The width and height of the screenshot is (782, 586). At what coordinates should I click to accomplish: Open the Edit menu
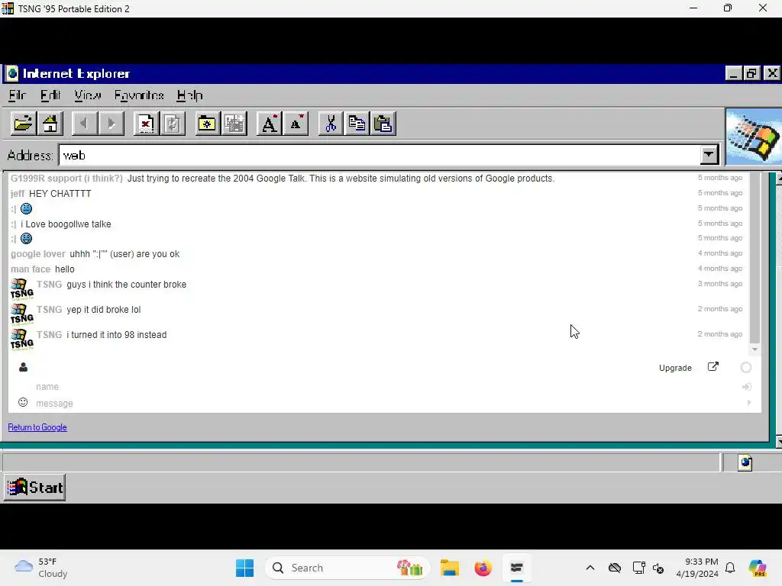50,95
